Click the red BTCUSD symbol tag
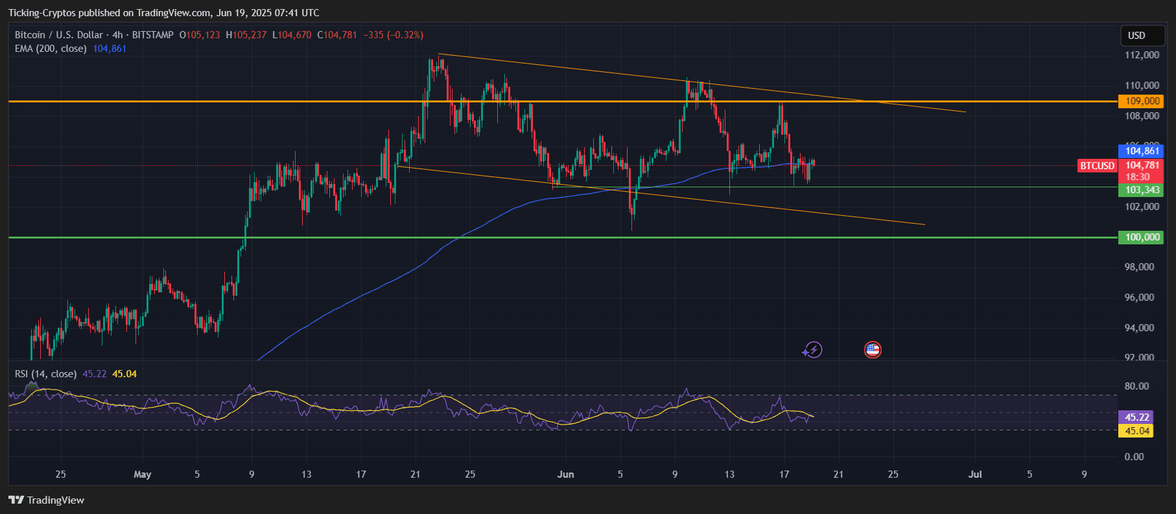The height and width of the screenshot is (514, 1176). (1097, 166)
